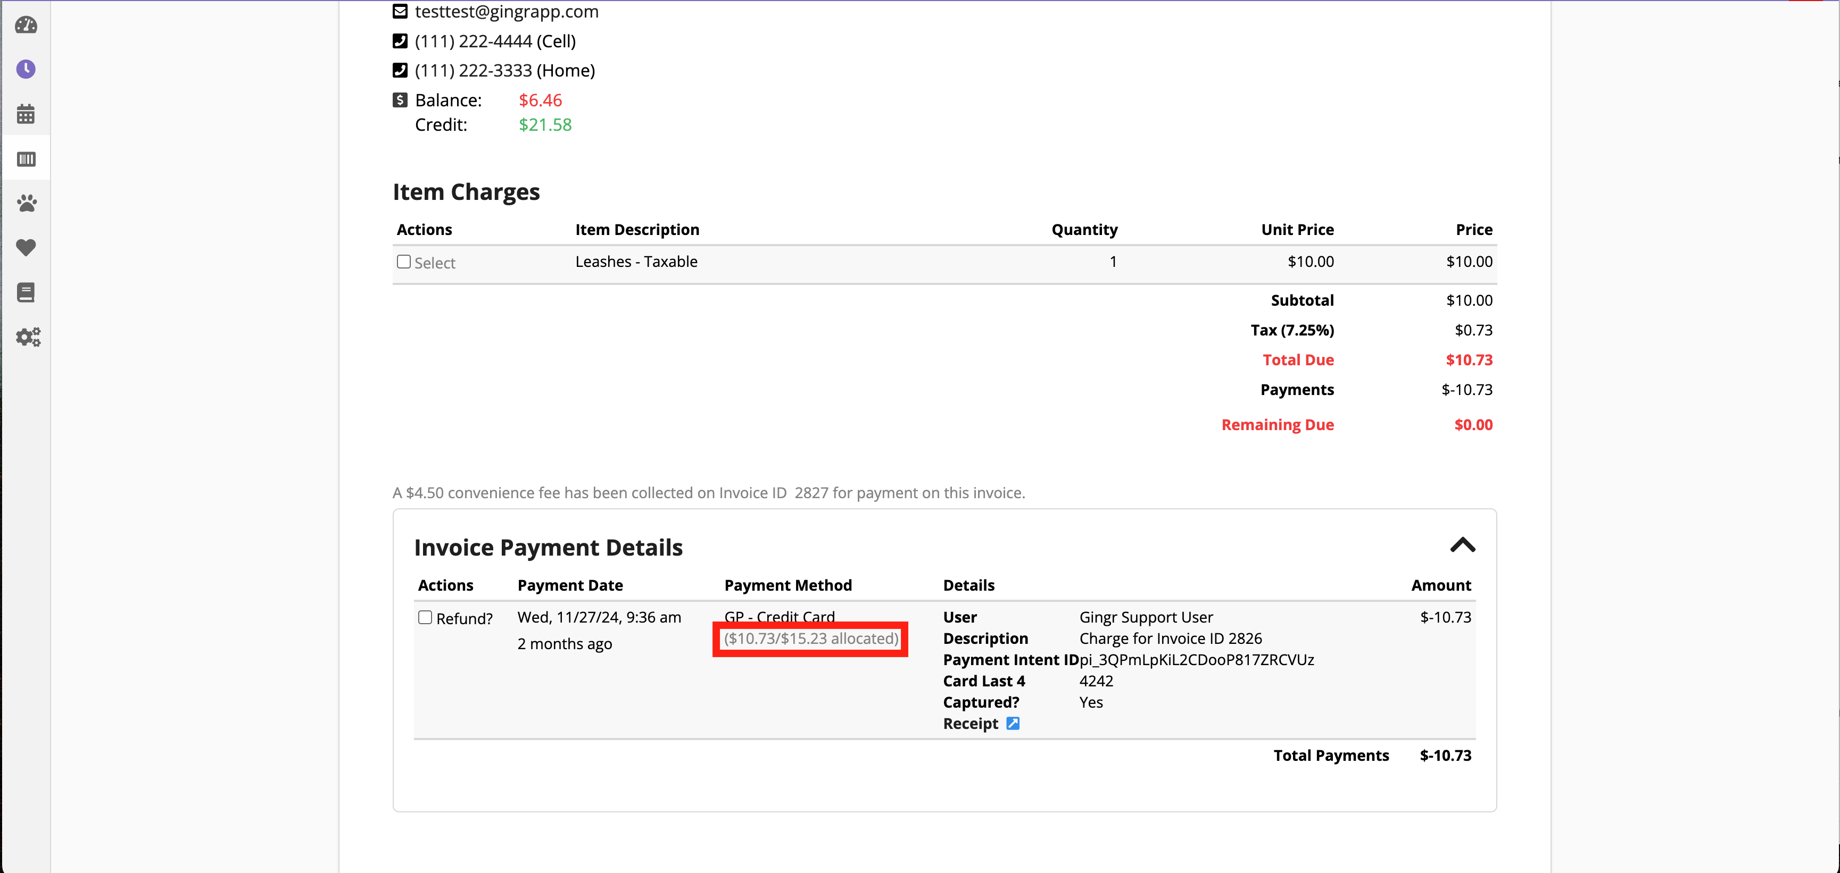Open the dashboard gauge icon in sidebar

tap(27, 25)
